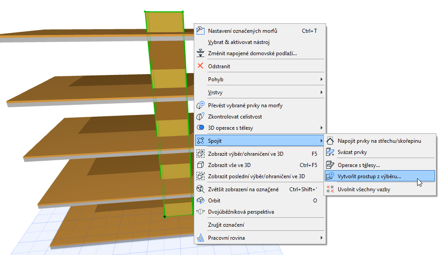
Task: Click the black hotspot node at the morph base
Action: point(165,216)
